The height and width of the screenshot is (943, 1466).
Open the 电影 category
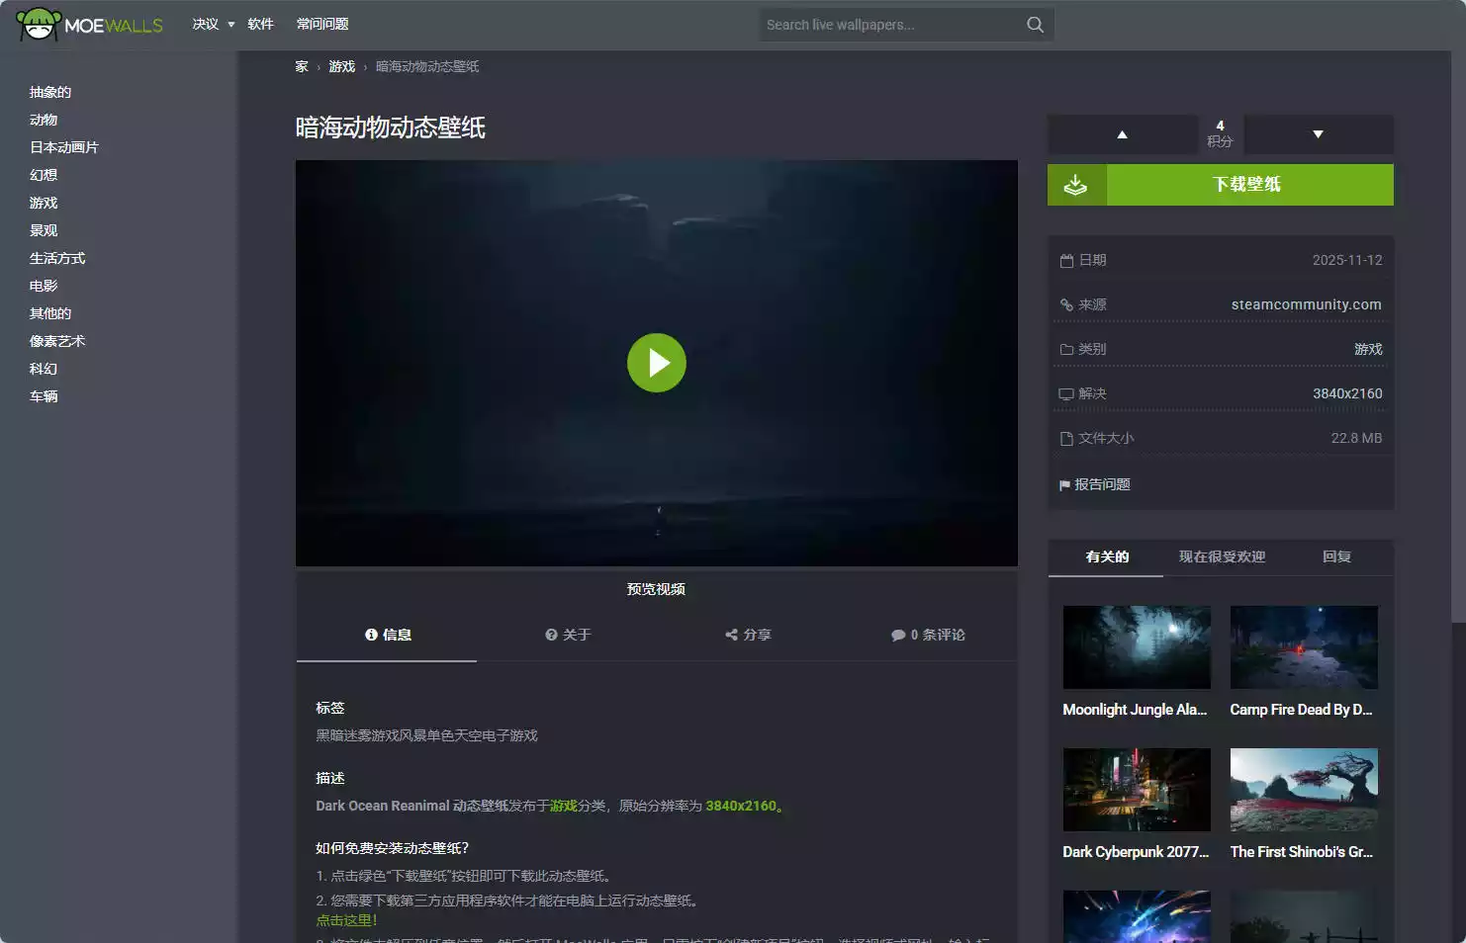[x=44, y=286]
